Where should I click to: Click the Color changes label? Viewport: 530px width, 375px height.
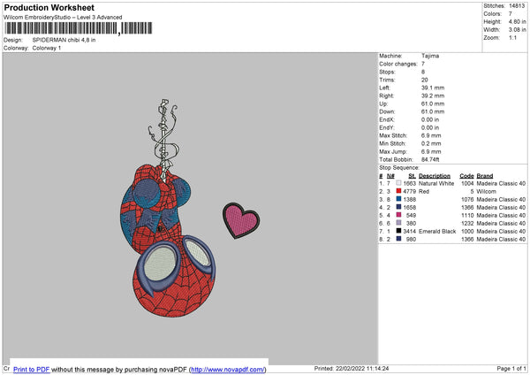point(398,64)
